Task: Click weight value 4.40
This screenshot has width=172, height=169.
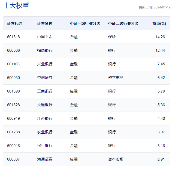Action: pyautogui.click(x=161, y=118)
